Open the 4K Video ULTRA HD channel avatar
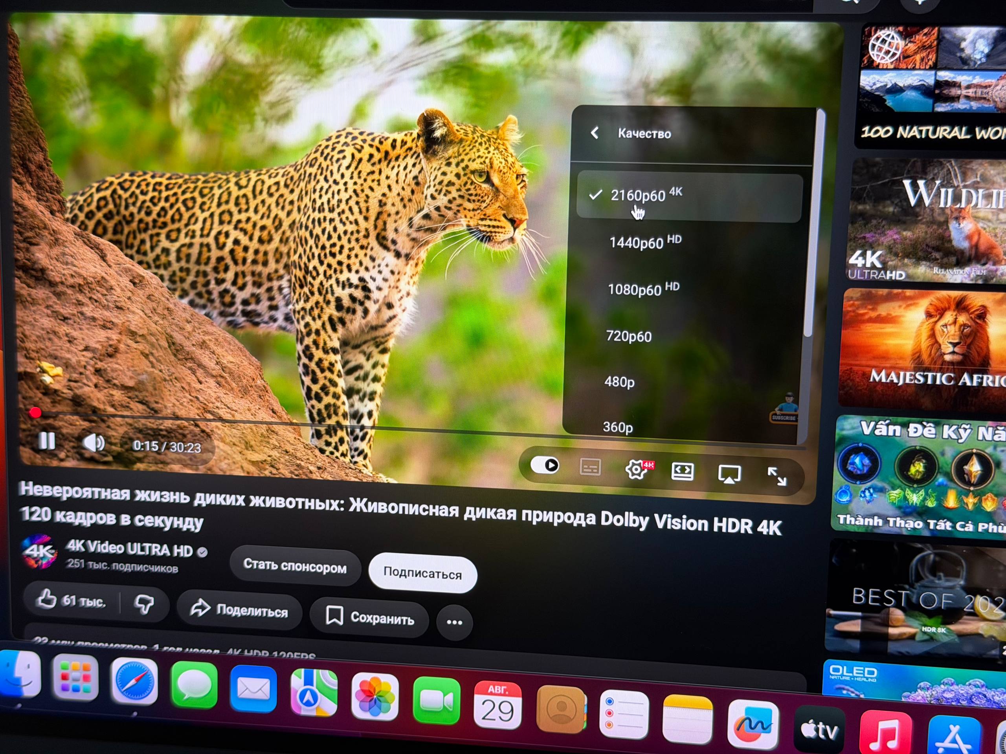 [40, 552]
